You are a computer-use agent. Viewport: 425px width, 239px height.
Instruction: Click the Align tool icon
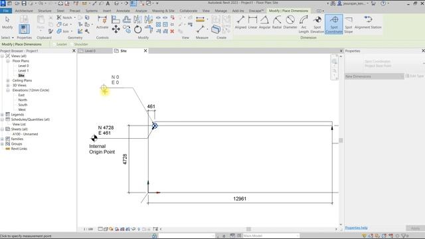(x=116, y=19)
